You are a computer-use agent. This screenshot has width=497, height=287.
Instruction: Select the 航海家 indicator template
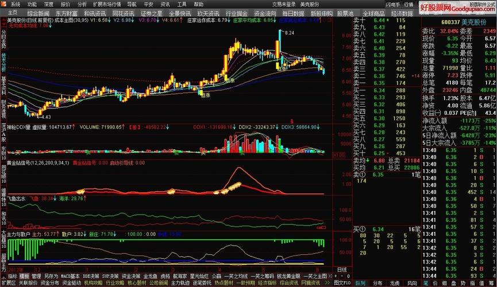tap(180, 276)
